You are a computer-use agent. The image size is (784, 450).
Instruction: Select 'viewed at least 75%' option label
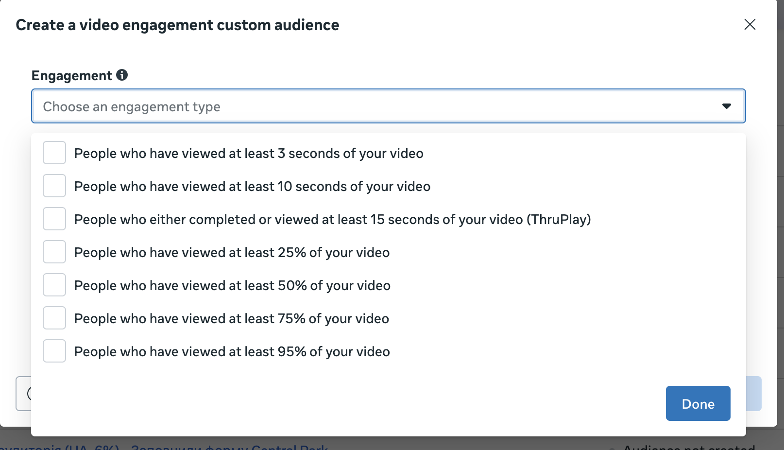(x=231, y=319)
